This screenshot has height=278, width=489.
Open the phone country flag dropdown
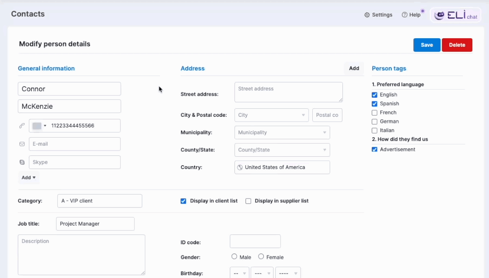(x=39, y=126)
